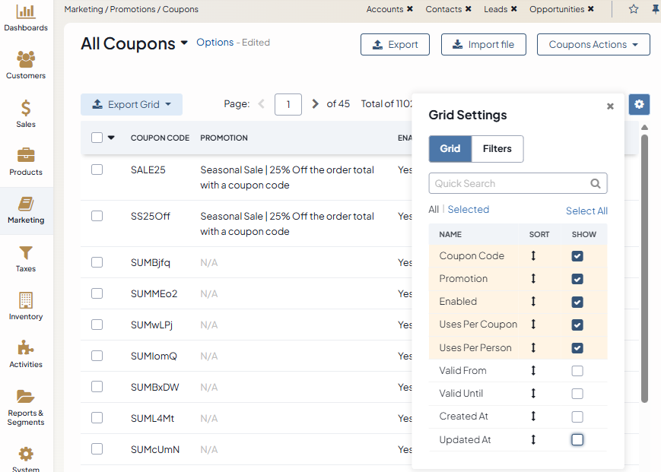661x472 pixels.
Task: Click the Quick Search input field
Action: 508,183
